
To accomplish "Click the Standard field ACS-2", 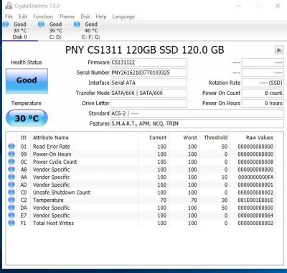I will point(197,114).
